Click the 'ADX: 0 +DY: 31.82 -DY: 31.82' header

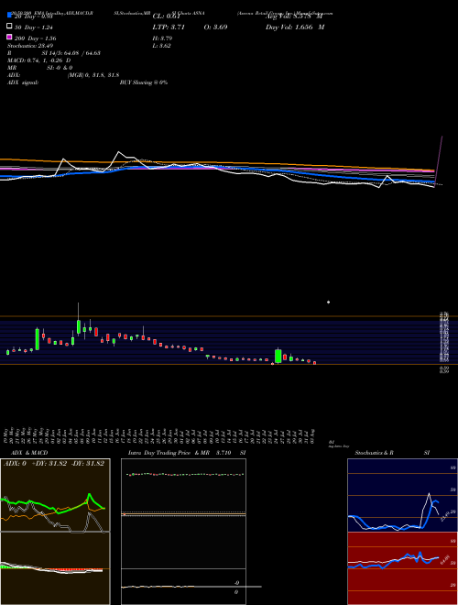click(54, 464)
